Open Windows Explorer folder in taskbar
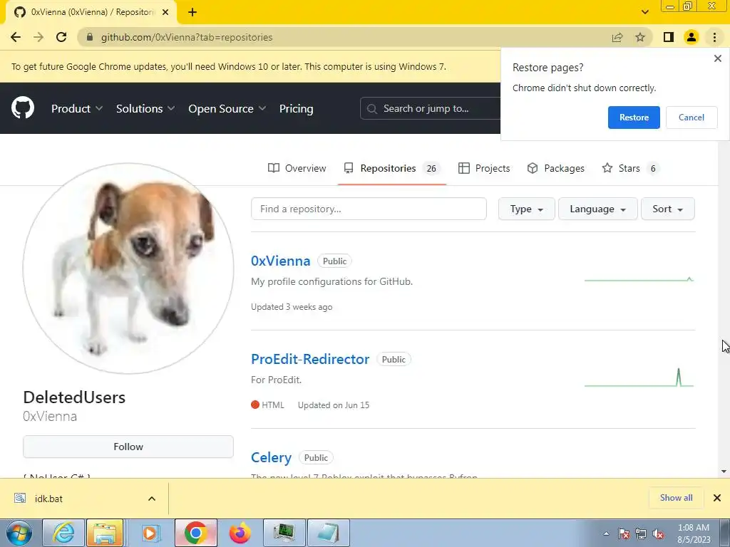 [x=105, y=533]
